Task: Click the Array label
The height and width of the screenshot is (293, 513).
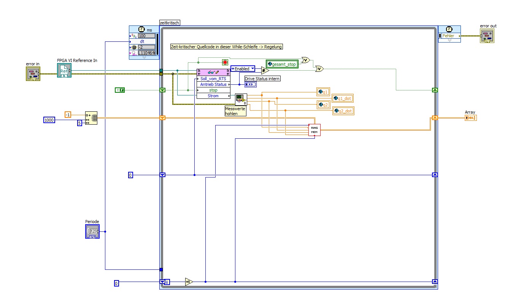Action: 470,112
